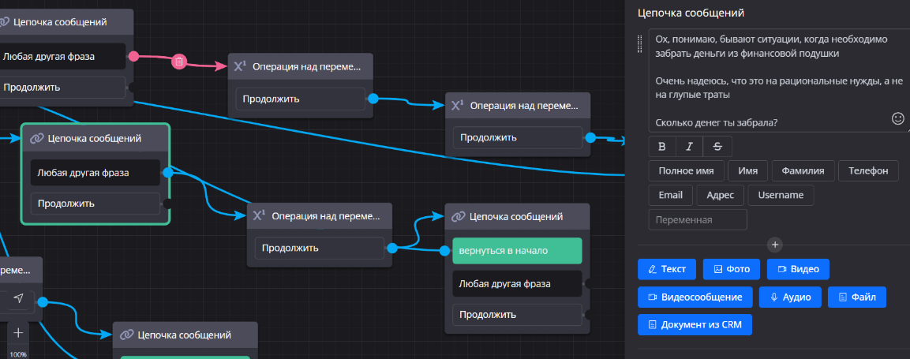Add a Текст message element
Image resolution: width=910 pixels, height=359 pixels.
(x=667, y=269)
